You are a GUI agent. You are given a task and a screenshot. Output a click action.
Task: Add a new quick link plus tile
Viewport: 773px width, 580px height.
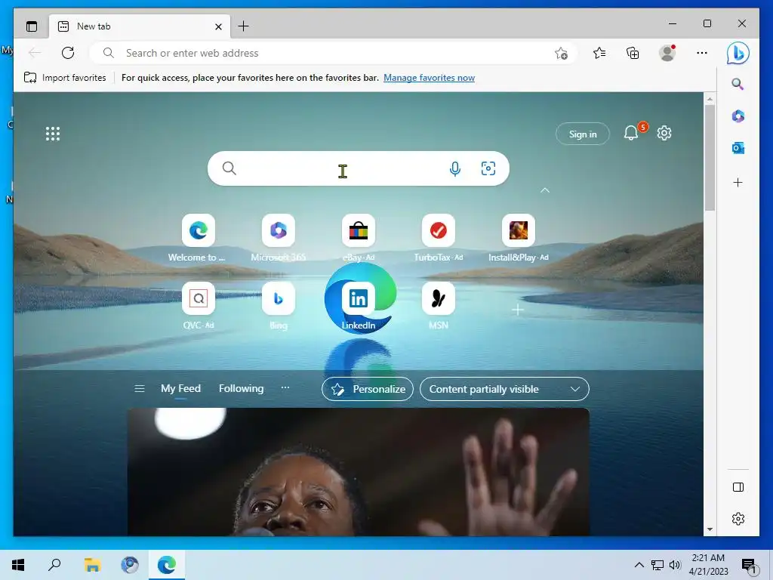tap(518, 310)
